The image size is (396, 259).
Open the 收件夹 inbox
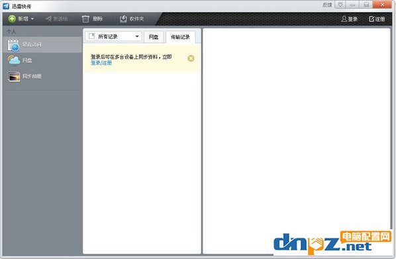132,19
